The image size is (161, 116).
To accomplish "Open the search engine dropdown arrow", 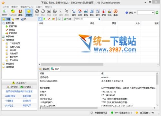I will [135, 13].
